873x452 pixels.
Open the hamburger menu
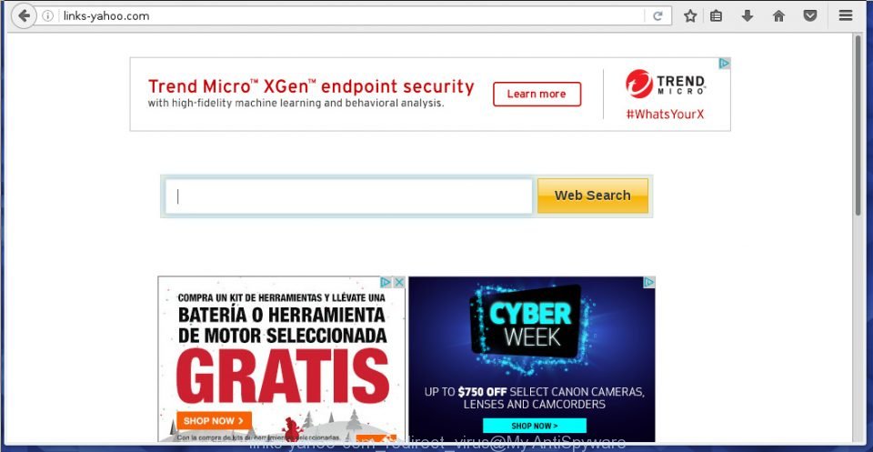coord(846,15)
